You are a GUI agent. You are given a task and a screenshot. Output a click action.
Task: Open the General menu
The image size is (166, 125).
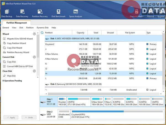6,27
